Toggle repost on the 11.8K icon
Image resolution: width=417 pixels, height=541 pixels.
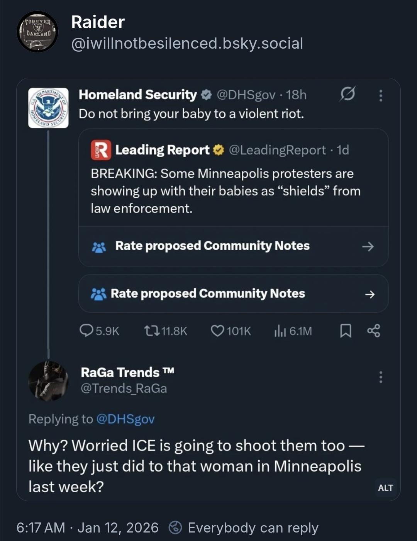(x=151, y=331)
